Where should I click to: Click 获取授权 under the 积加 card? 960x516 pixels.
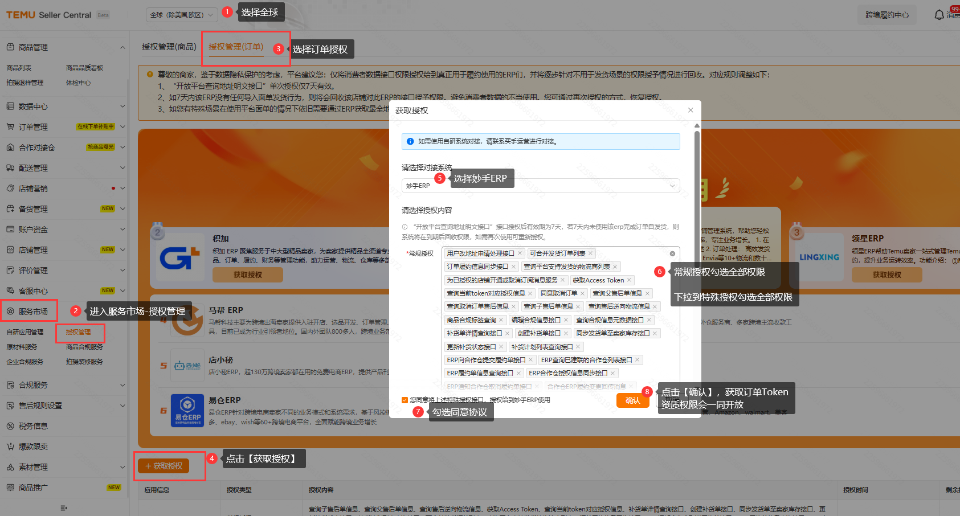[247, 275]
